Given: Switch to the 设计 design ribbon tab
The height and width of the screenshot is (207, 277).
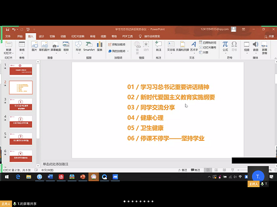Looking at the screenshot, I should [42, 36].
